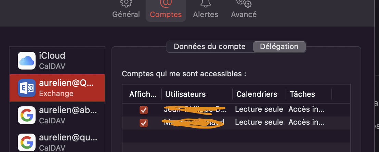Viewport: 379px width, 152px height.
Task: Click the iCloud cloud account icon
Action: click(27, 61)
